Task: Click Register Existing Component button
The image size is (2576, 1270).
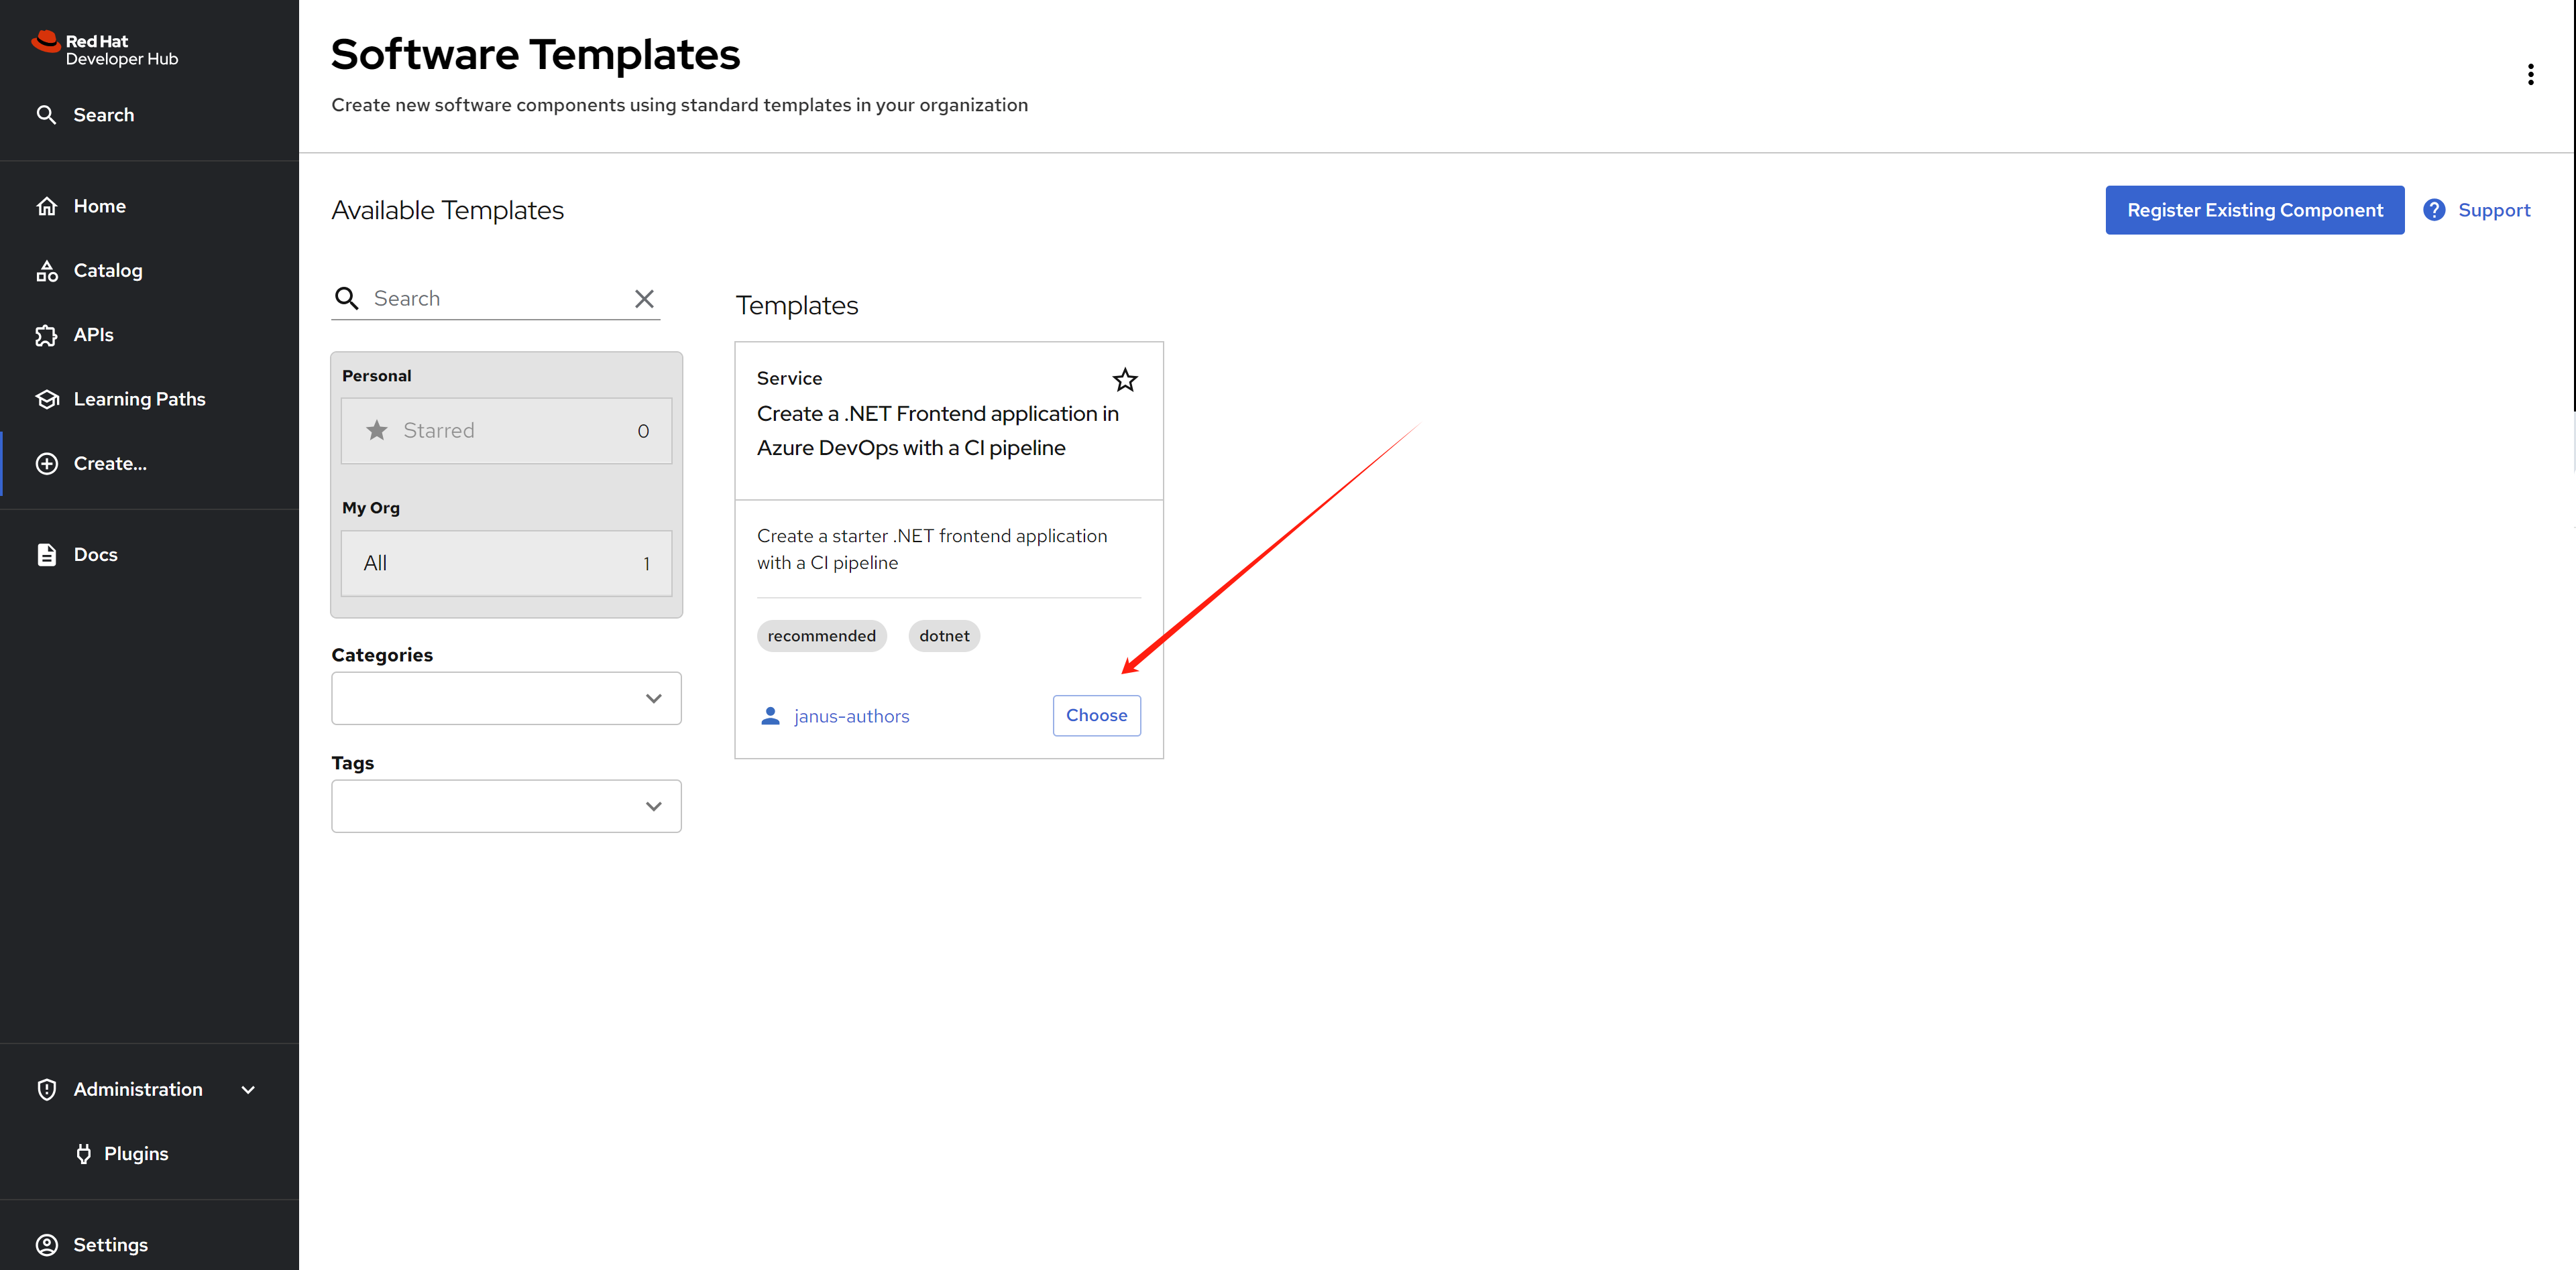Action: point(2254,210)
